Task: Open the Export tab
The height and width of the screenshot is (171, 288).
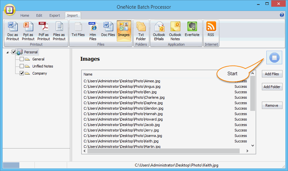Action: coord(55,15)
